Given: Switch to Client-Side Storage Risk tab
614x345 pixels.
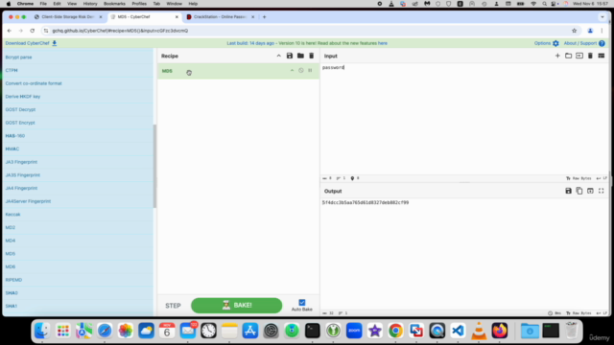Looking at the screenshot, I should coord(68,17).
